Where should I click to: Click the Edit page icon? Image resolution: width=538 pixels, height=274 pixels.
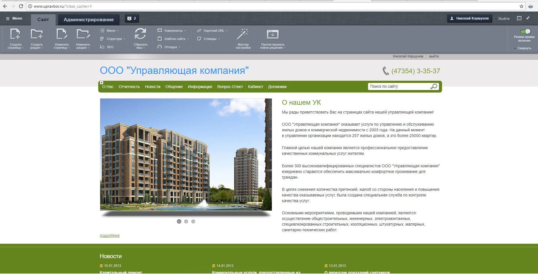[62, 34]
